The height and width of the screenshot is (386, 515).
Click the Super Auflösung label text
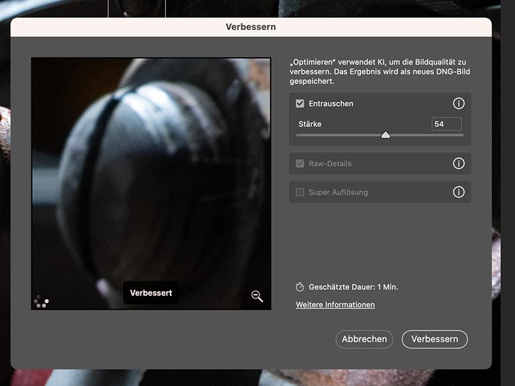338,192
